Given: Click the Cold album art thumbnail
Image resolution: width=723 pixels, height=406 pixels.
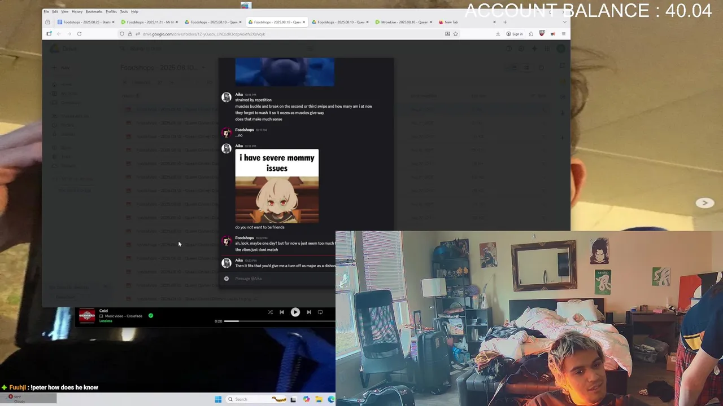Looking at the screenshot, I should [x=87, y=316].
